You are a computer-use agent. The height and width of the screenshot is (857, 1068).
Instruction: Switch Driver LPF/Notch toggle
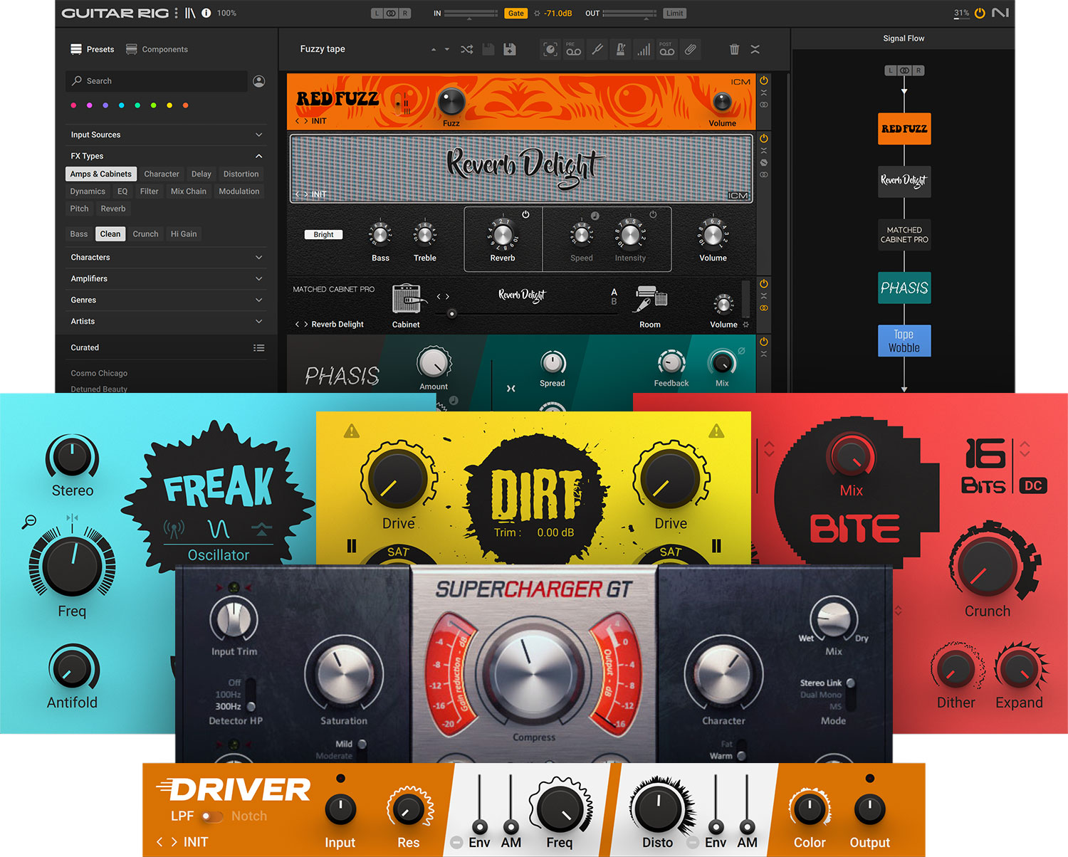[x=211, y=816]
